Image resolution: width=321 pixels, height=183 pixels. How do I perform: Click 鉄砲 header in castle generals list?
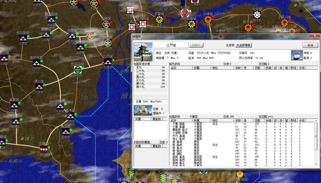(268, 68)
